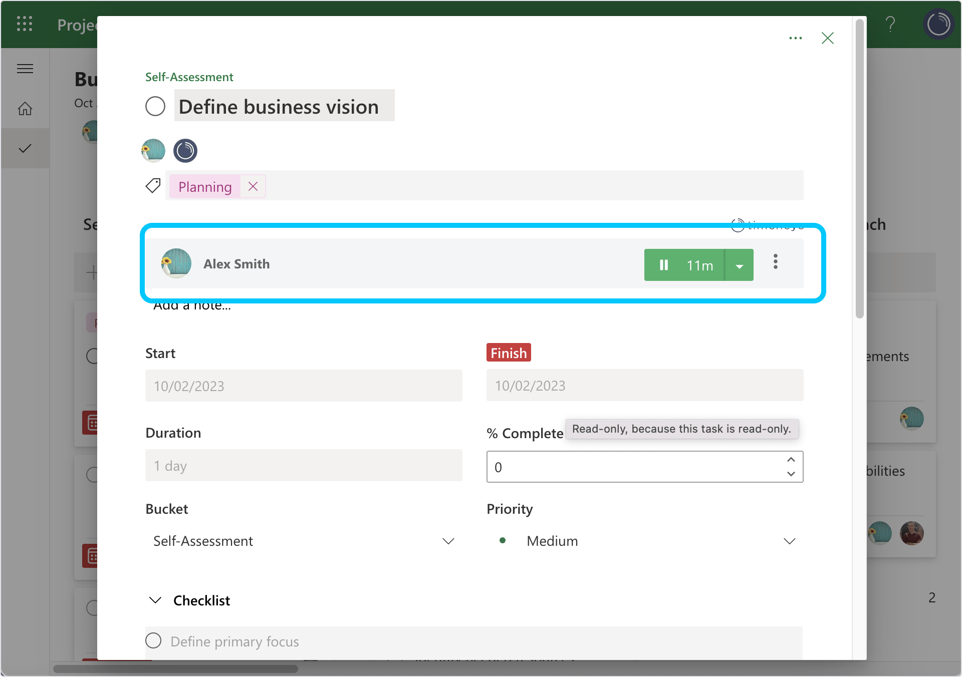Increase % Complete with the up stepper

click(791, 460)
